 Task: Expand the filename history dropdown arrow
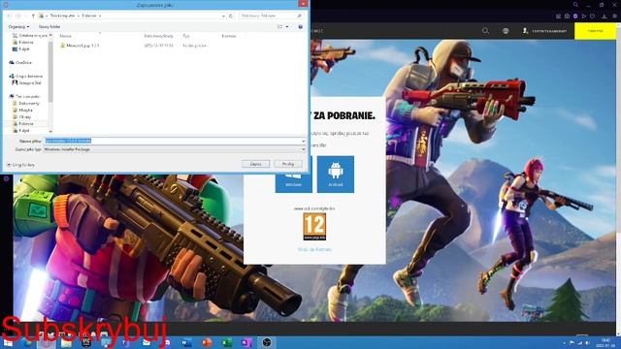pyautogui.click(x=304, y=141)
